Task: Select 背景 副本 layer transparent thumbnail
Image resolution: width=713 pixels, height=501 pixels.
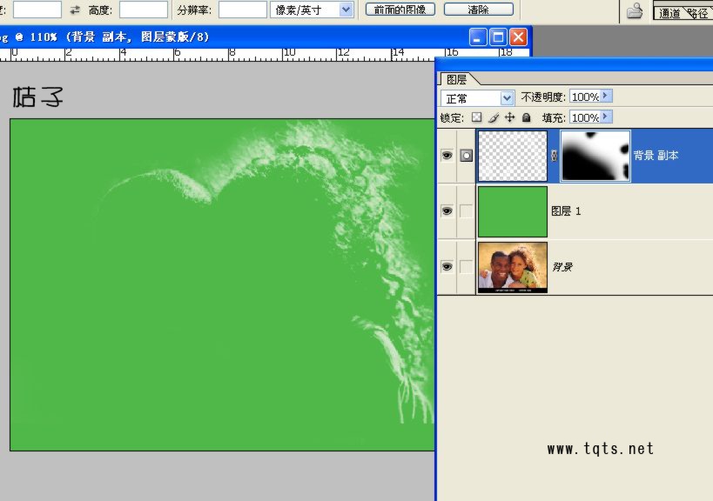Action: tap(513, 156)
